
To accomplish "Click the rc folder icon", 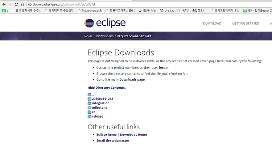I will 90,112.
